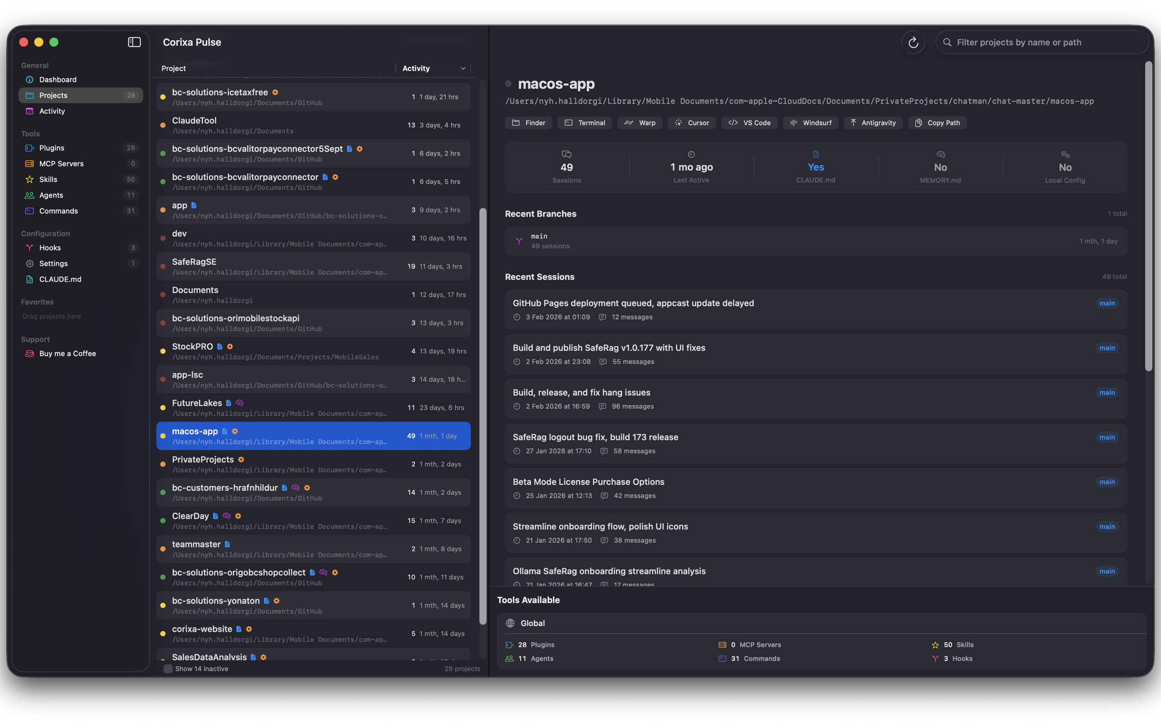
Task: Open the project in VS Code
Action: (749, 123)
